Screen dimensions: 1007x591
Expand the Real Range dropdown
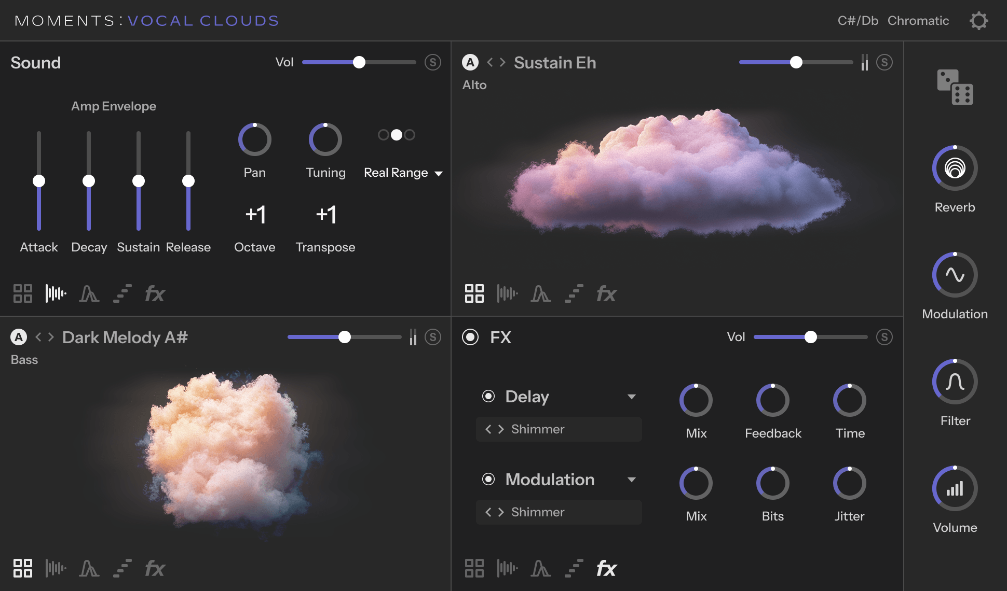[x=439, y=173]
